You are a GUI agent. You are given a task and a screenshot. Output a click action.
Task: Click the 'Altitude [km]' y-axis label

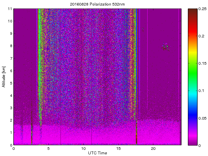(x=4, y=77)
